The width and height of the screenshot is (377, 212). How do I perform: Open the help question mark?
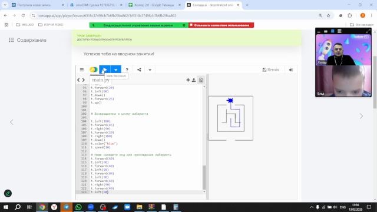coord(127,69)
